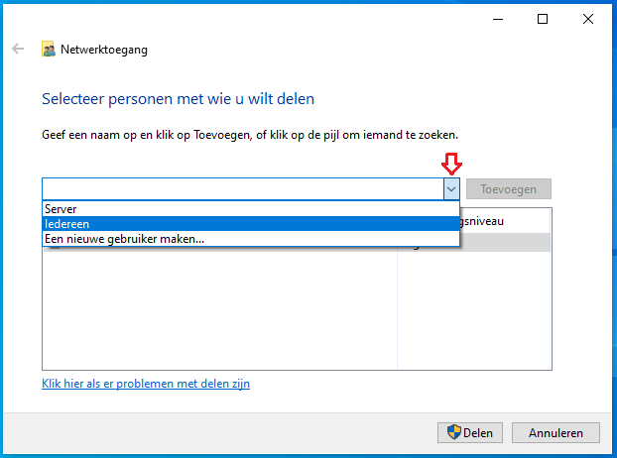Focus the name entry combo box field
The image size is (617, 458).
[243, 189]
